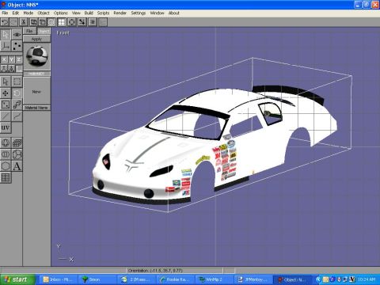Viewport: 380px width, 285px height.
Task: Choose the curved spline tool
Action: tap(17, 116)
